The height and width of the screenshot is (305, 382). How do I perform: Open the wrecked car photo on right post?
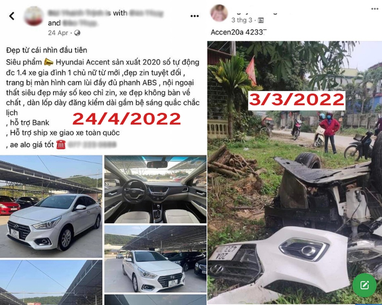(x=295, y=173)
